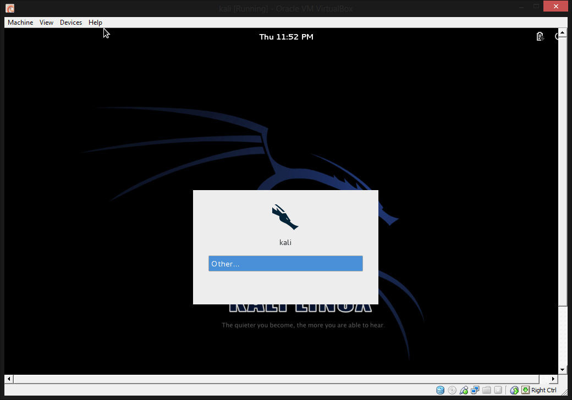Click the vertical scrollbar thumb
572x400 pixels.
(x=563, y=171)
